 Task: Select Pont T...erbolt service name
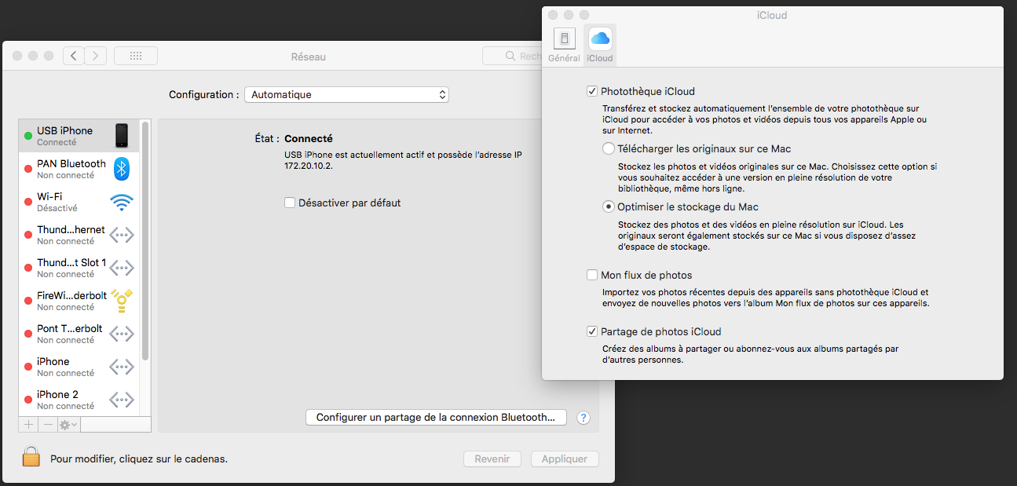(x=70, y=328)
